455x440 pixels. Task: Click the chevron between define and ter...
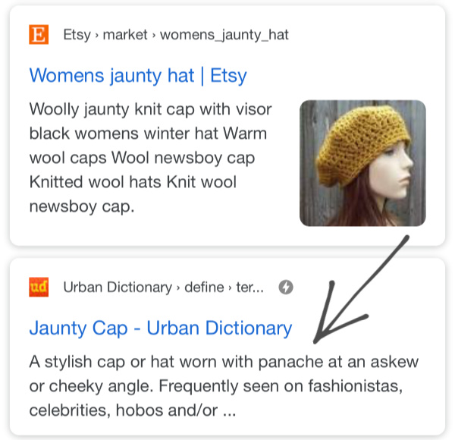click(230, 288)
